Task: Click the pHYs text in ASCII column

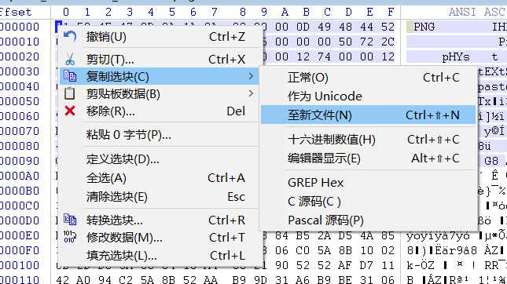Action: tap(456, 56)
